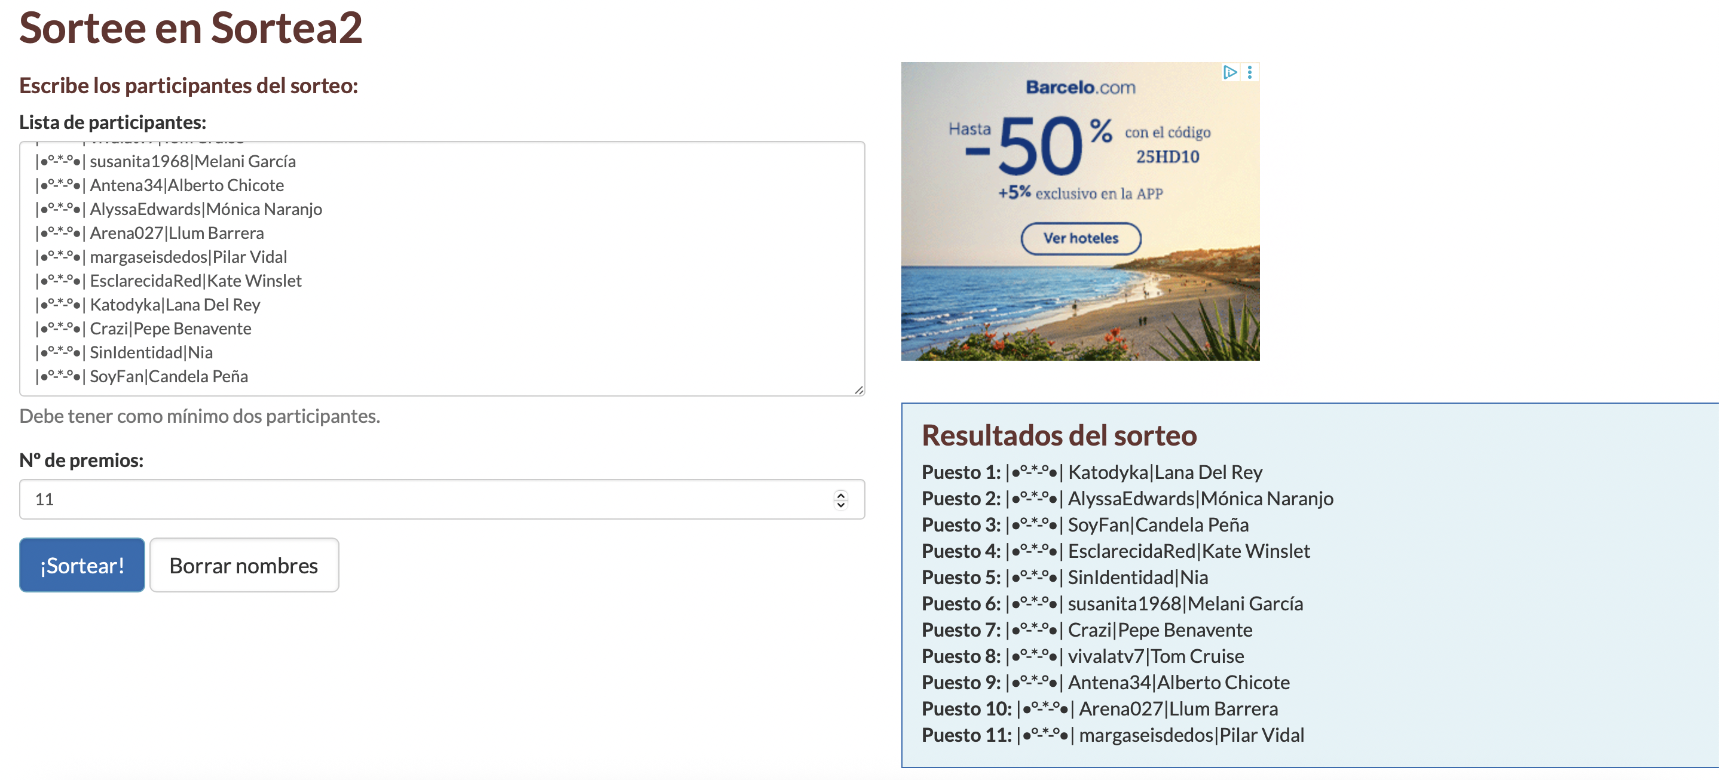This screenshot has height=780, width=1719.
Task: Click the Puesto 11 margaseisdedos result
Action: (x=1191, y=735)
